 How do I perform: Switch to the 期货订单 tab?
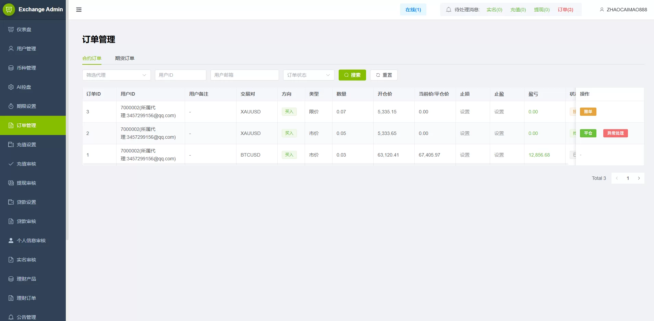pos(125,58)
